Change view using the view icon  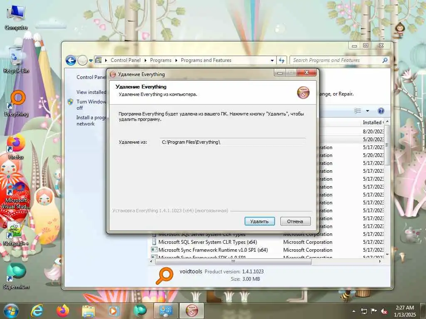point(358,110)
